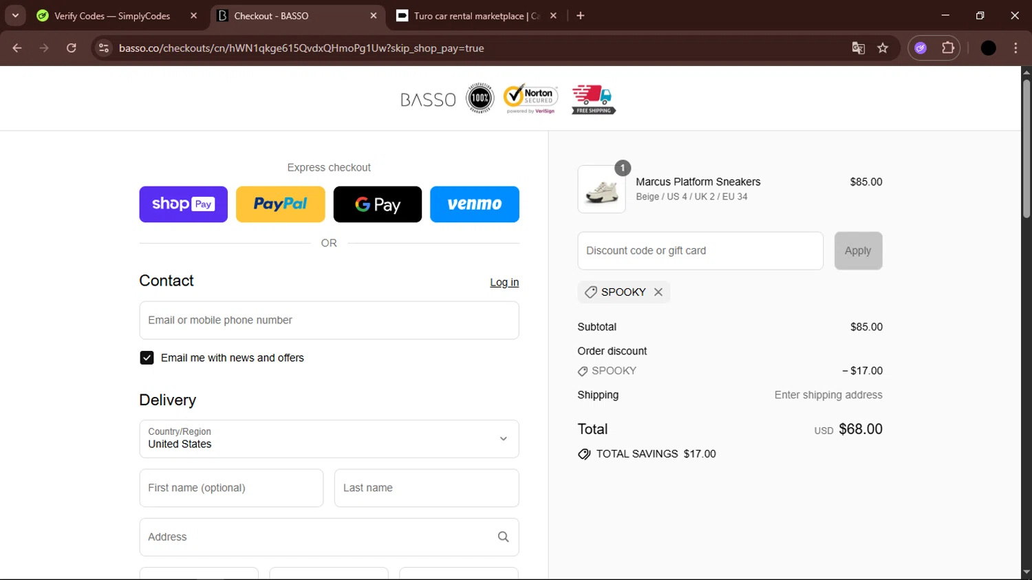
Task: Pay with Google Pay
Action: pyautogui.click(x=378, y=204)
